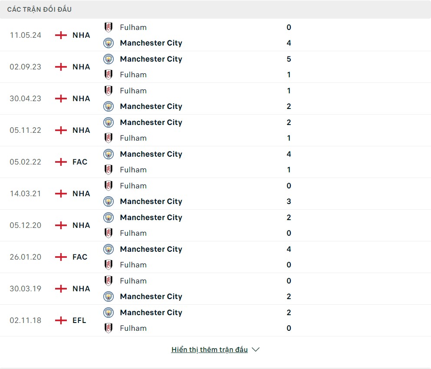
Task: Select the 02.09.23 match date
Action: (x=26, y=67)
